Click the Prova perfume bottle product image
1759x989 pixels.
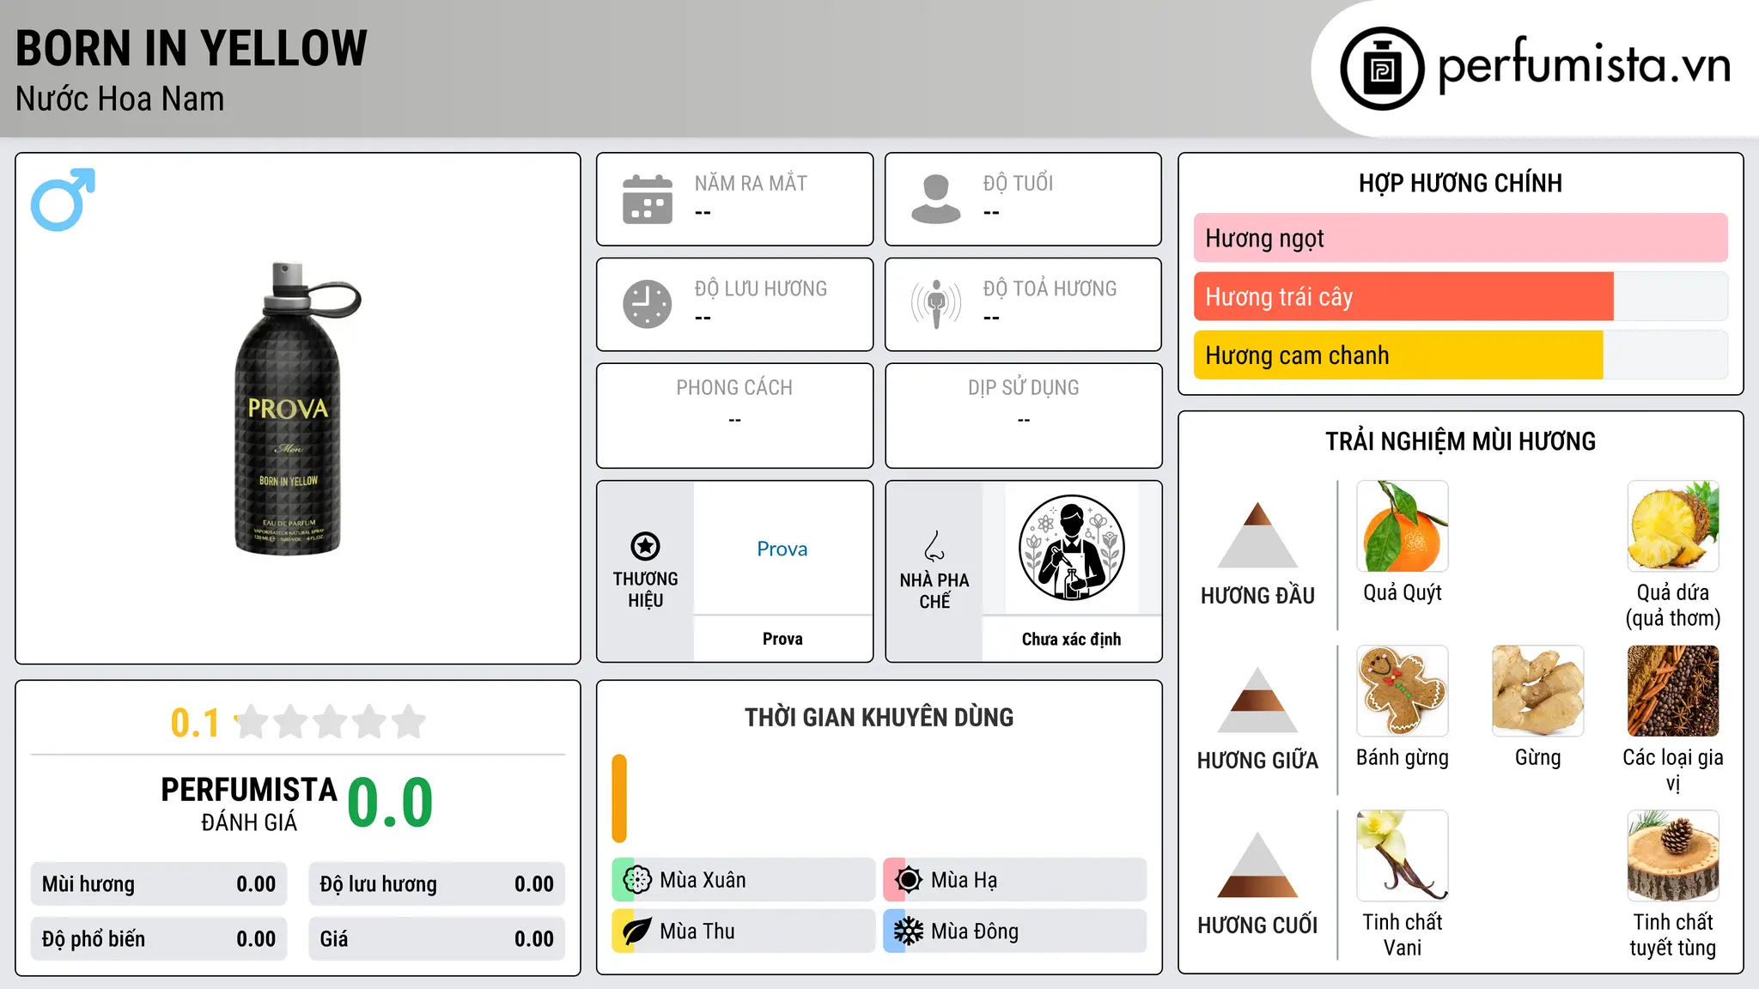pos(297,409)
